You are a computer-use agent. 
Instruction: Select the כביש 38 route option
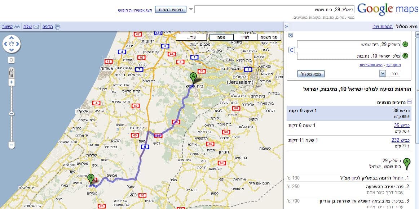[x=349, y=113]
